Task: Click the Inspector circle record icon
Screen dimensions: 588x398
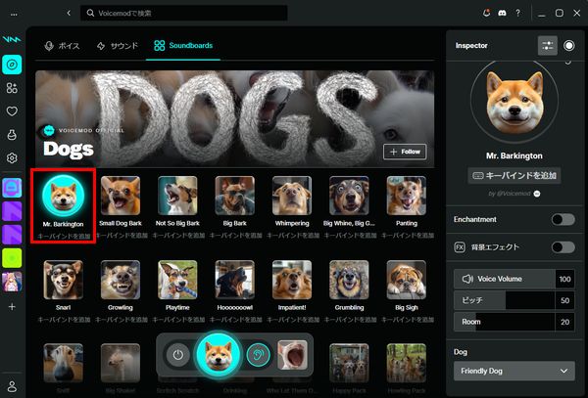Action: [568, 46]
